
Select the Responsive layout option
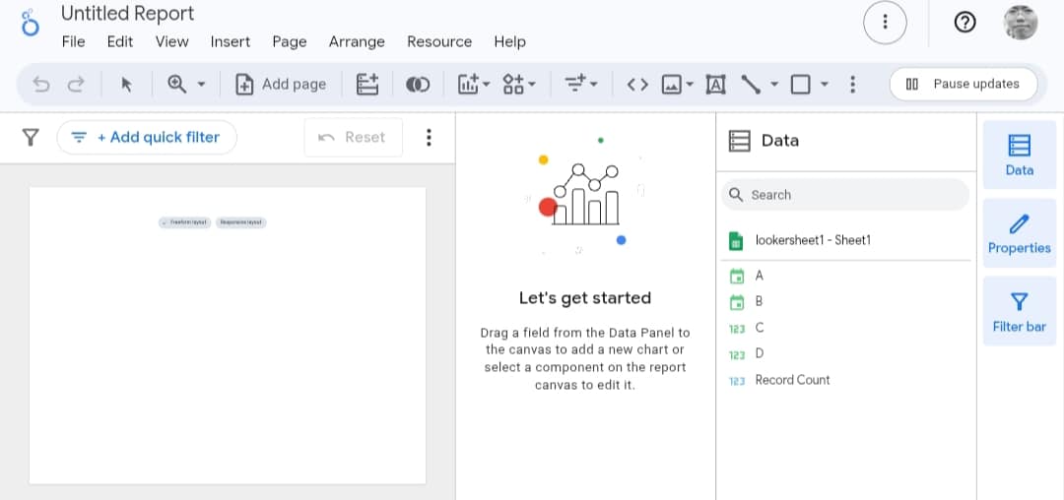pyautogui.click(x=240, y=222)
